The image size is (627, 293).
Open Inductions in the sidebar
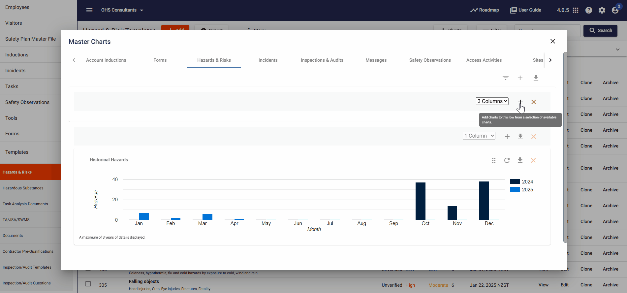point(17,55)
